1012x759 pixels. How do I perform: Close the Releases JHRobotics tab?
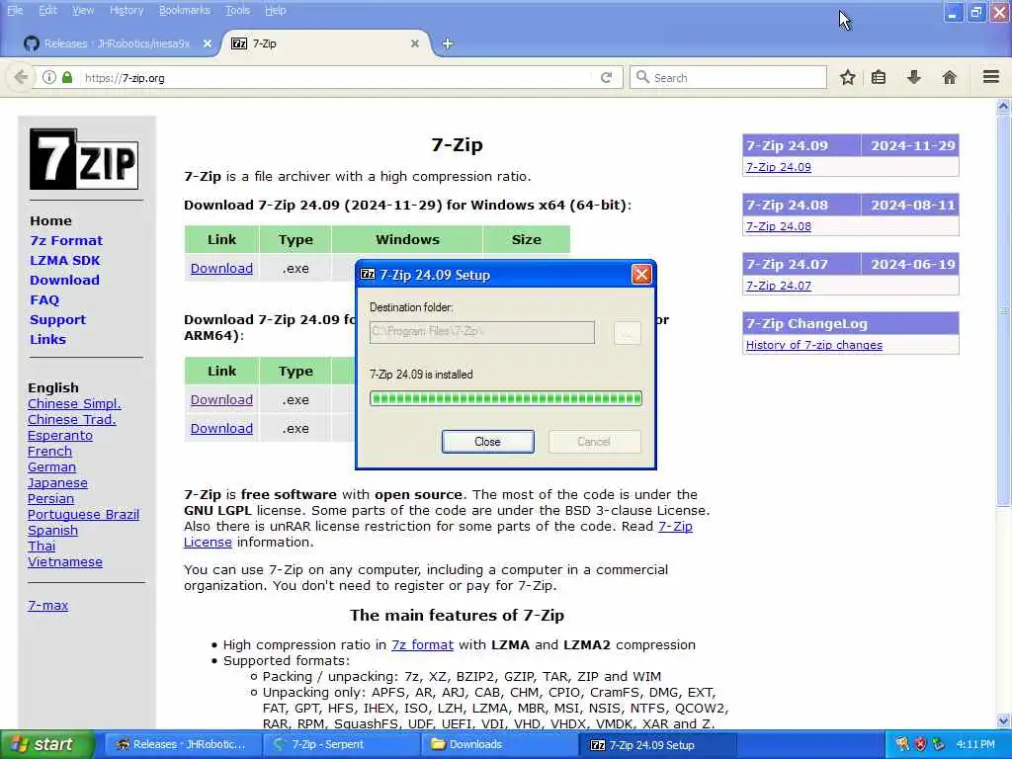pos(208,43)
